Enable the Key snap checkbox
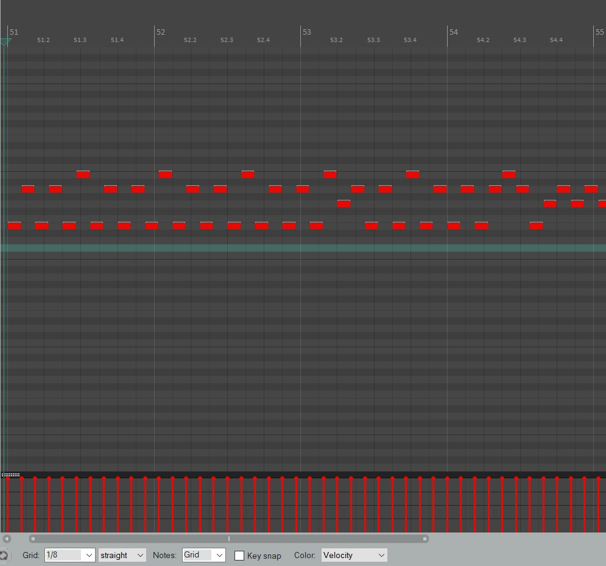Screen dimensions: 606x566 click(x=239, y=556)
